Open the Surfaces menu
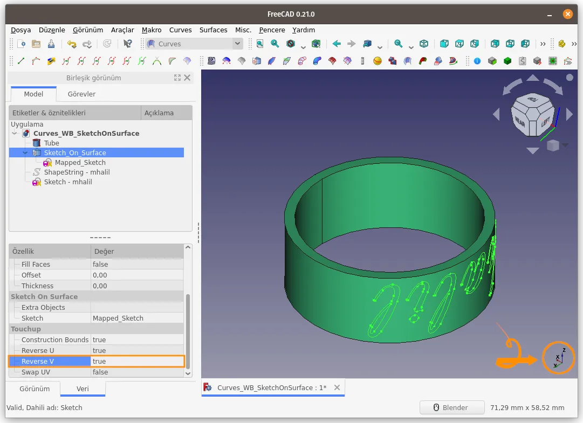 [213, 30]
